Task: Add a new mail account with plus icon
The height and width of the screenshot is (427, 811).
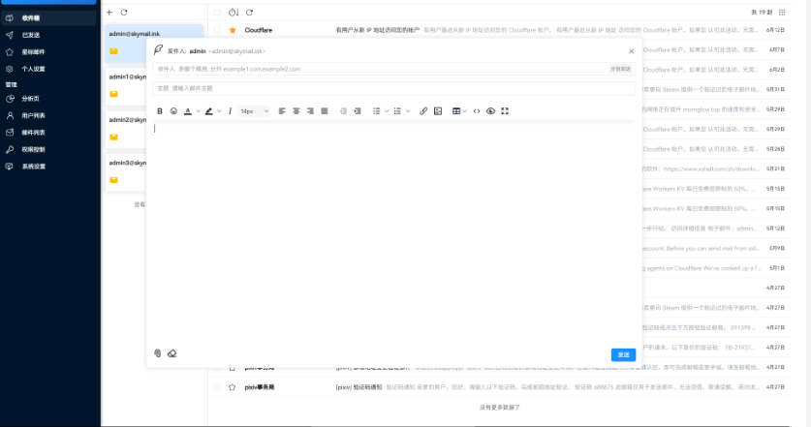Action: tap(109, 13)
